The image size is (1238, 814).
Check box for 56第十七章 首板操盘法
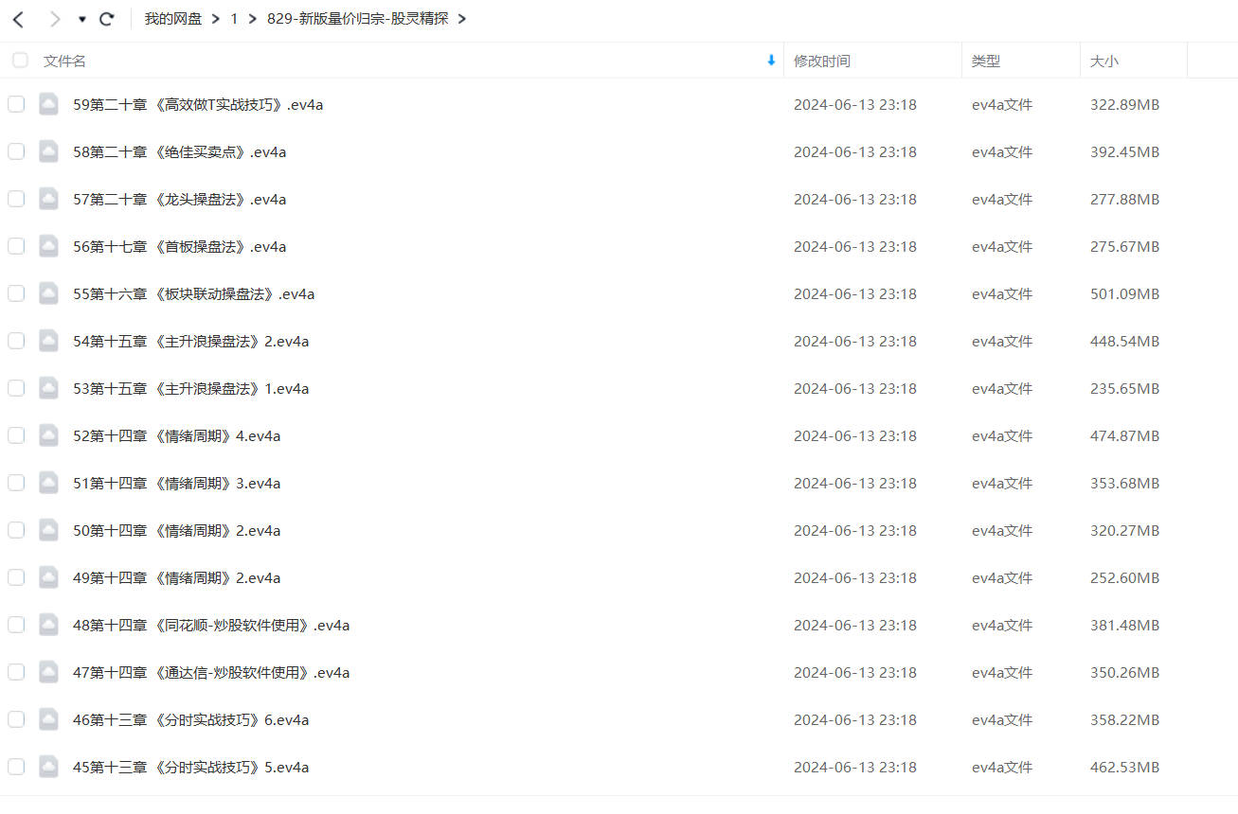[x=16, y=246]
